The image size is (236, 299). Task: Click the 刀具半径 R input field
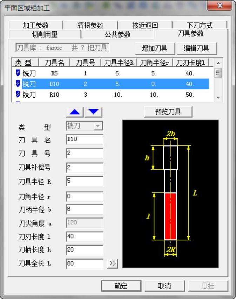85,181
